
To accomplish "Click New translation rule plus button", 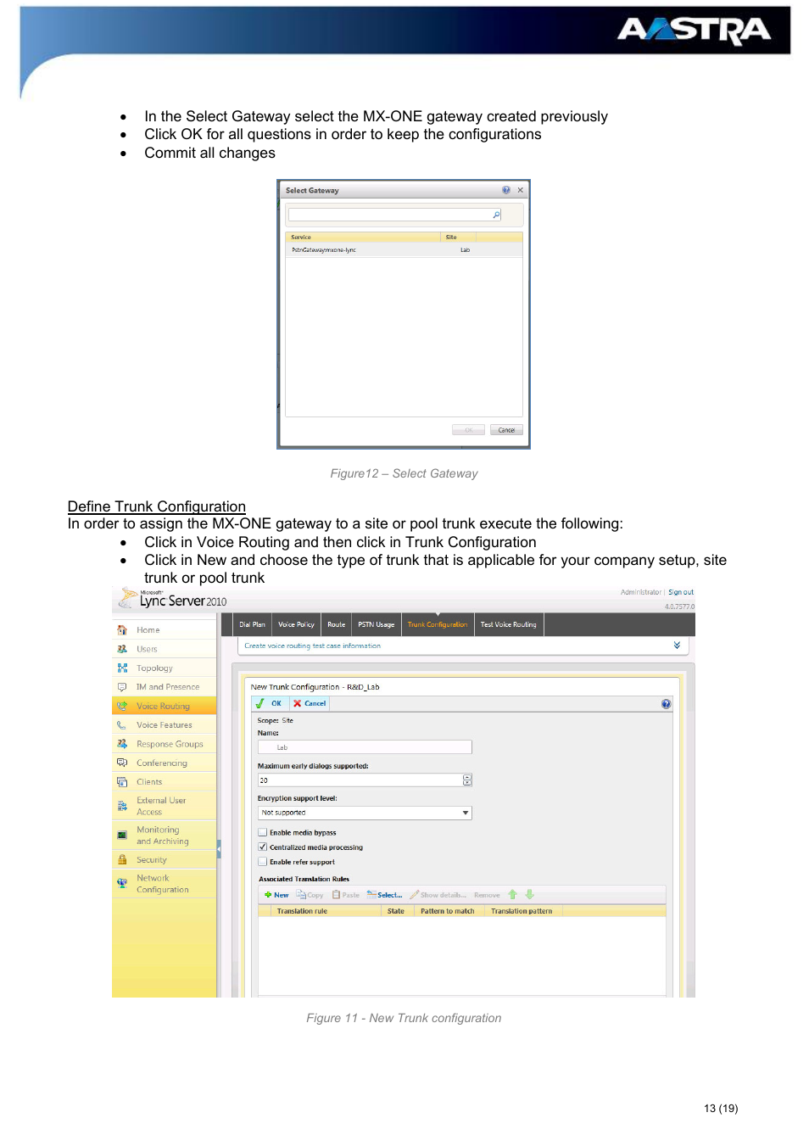I will click(276, 895).
